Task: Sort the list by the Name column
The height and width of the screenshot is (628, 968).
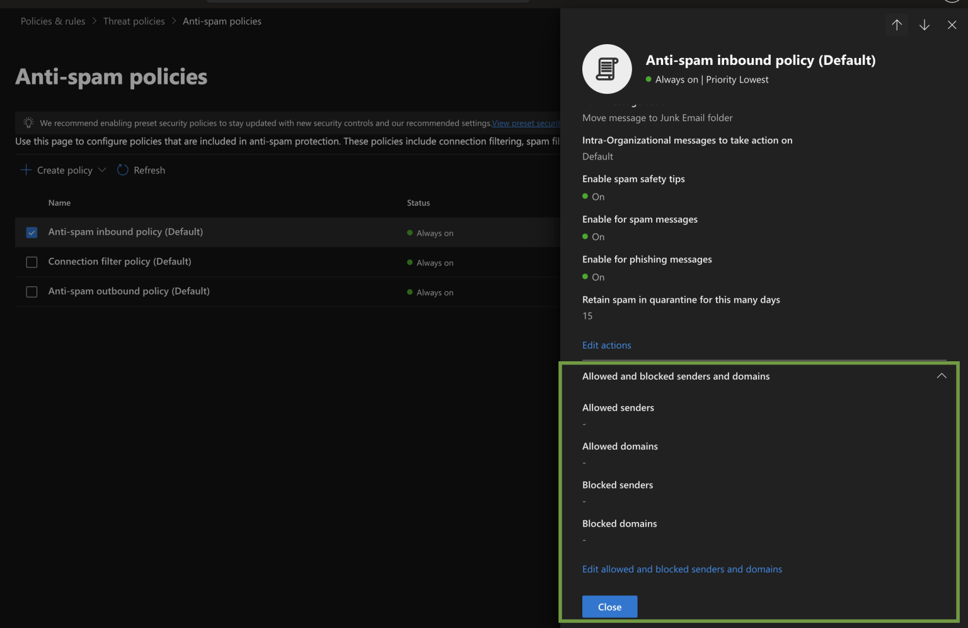Action: coord(59,202)
